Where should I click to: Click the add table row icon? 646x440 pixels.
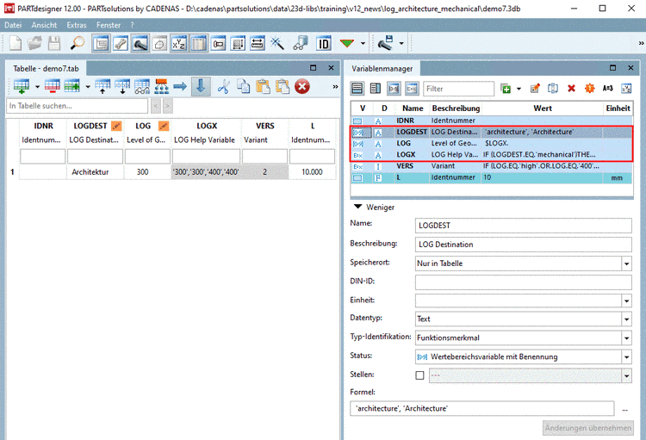21,86
